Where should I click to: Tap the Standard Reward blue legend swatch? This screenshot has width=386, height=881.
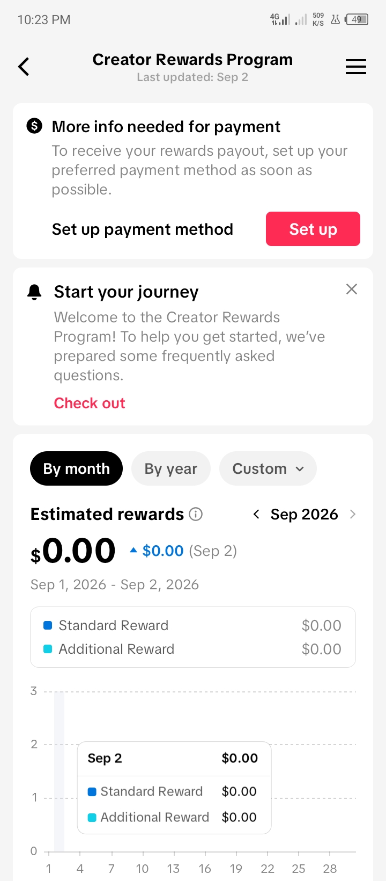pyautogui.click(x=48, y=625)
